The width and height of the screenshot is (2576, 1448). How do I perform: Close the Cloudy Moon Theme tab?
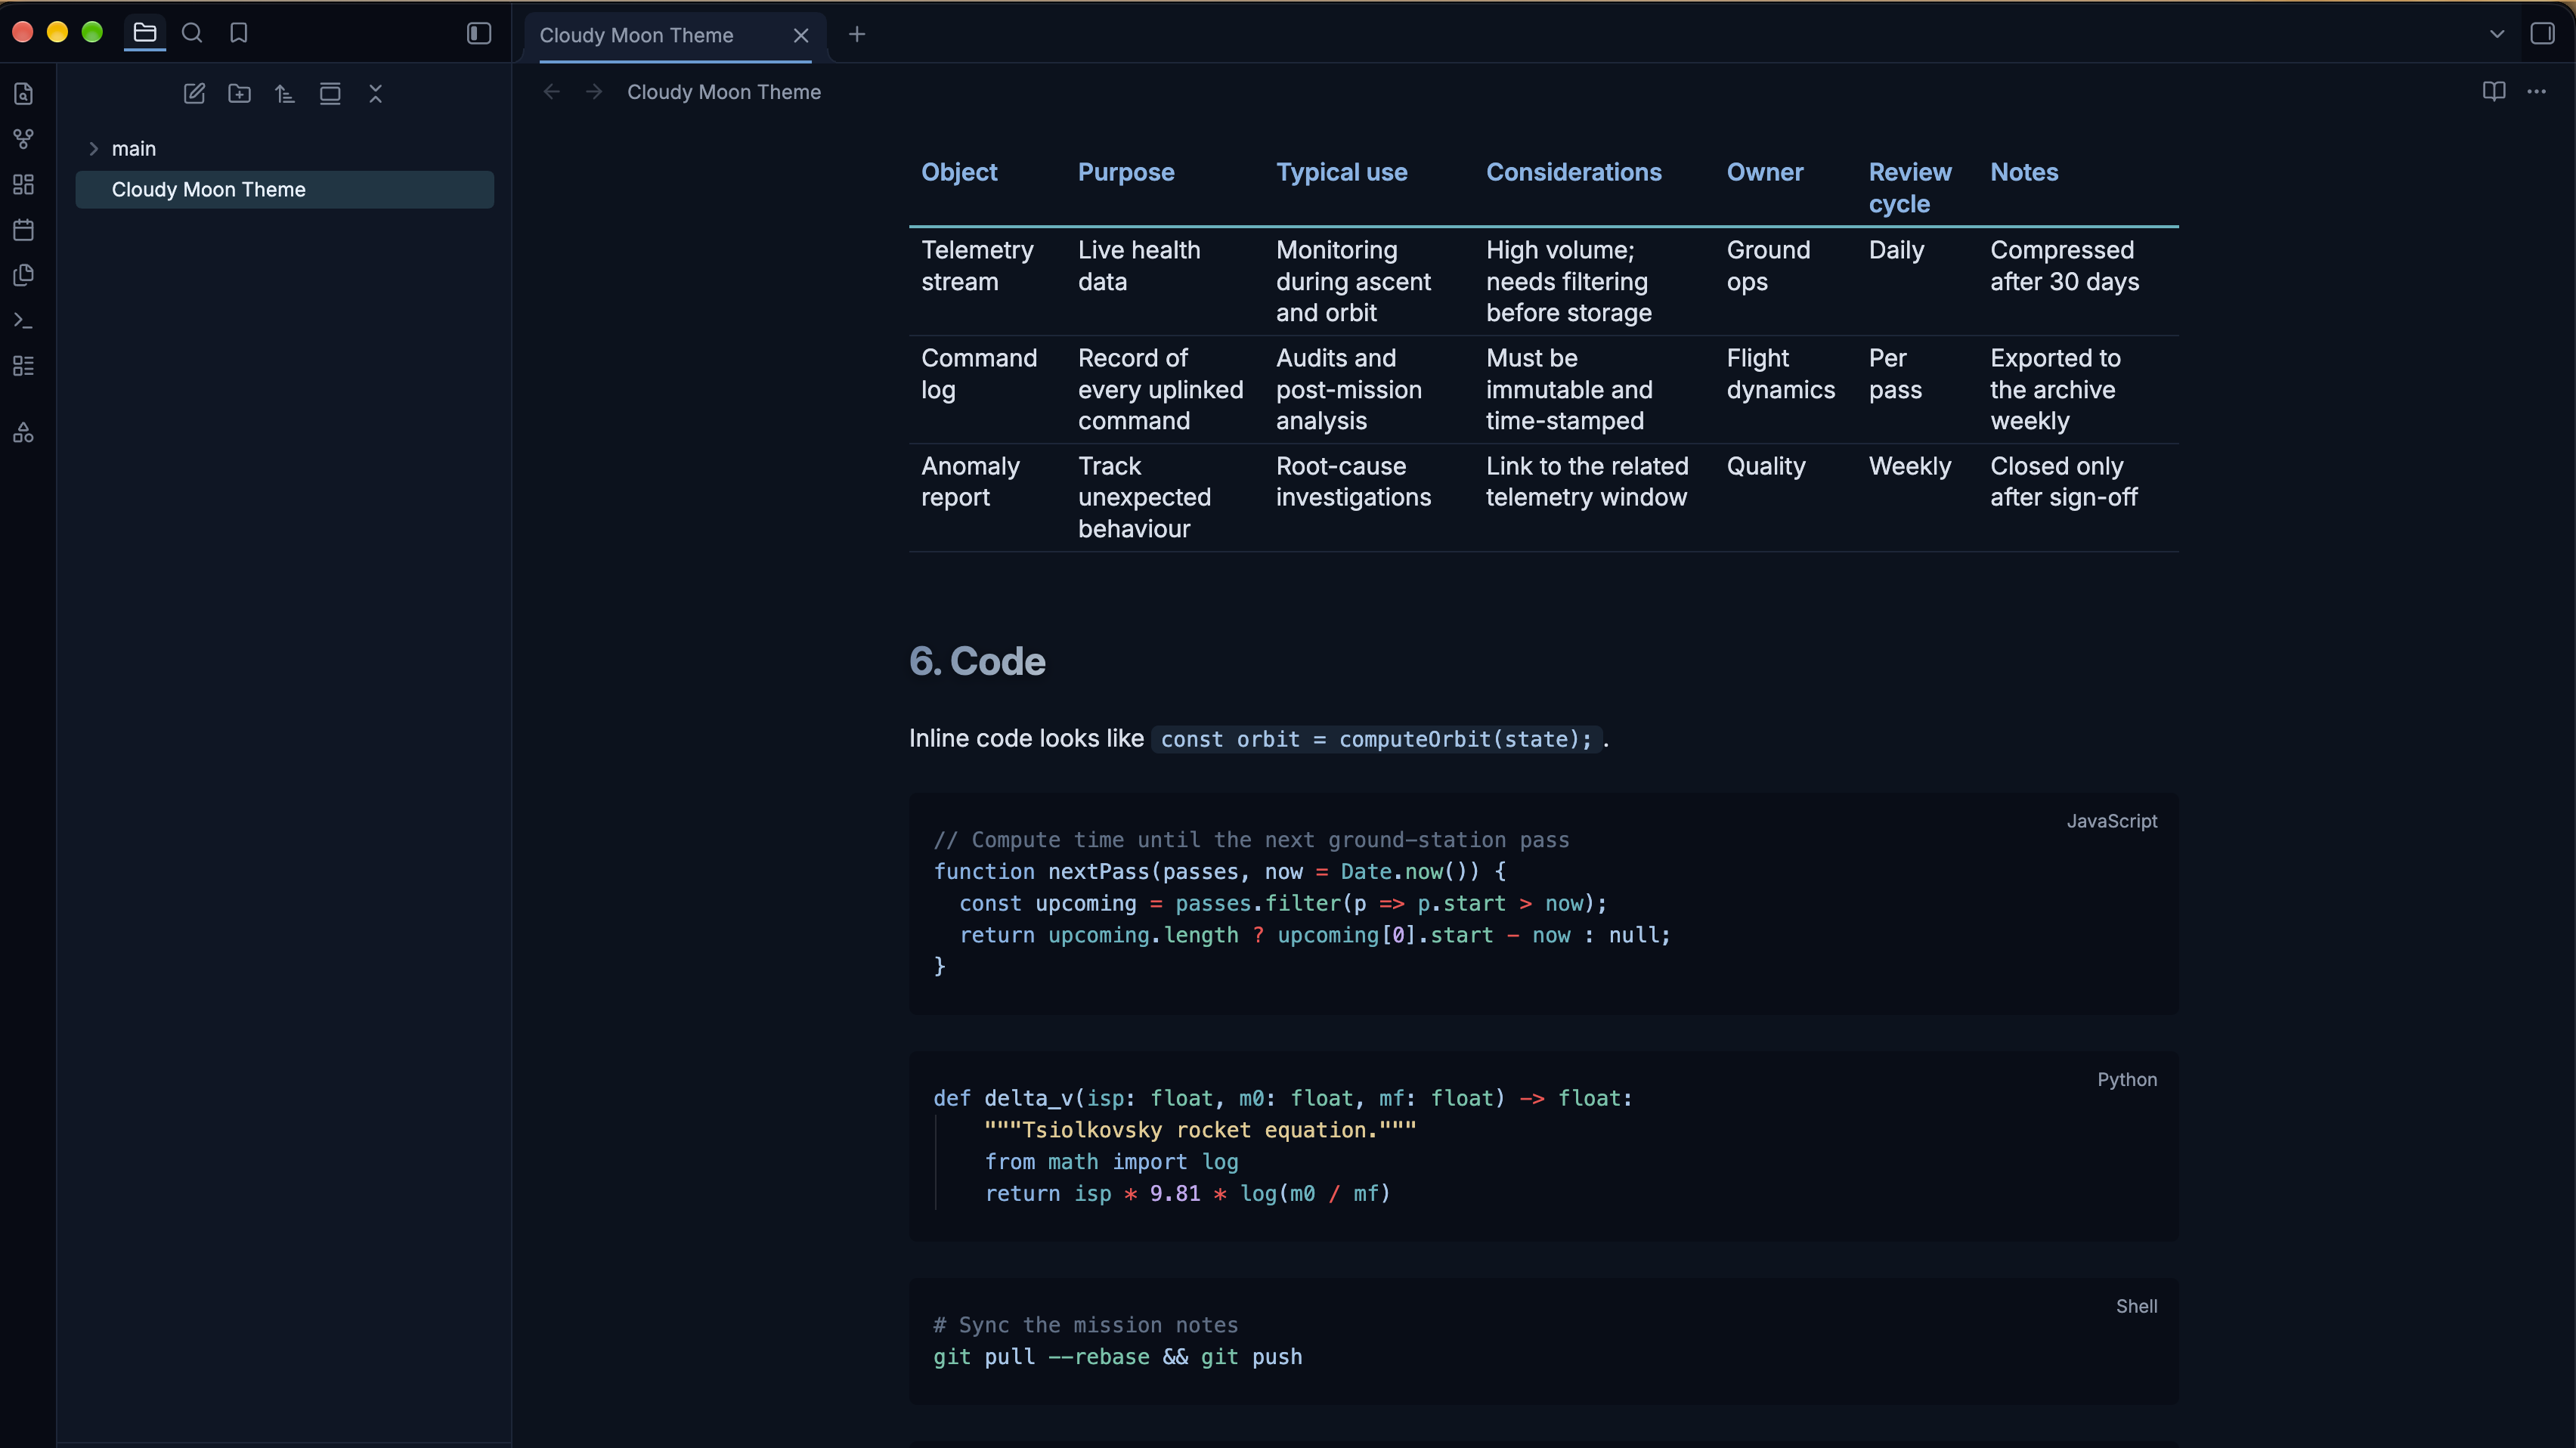pos(801,35)
